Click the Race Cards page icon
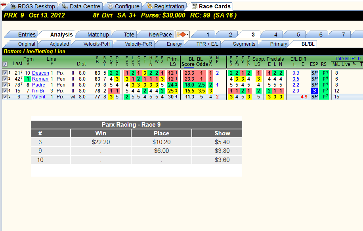Screen dimensions: 363x231 [195, 6]
